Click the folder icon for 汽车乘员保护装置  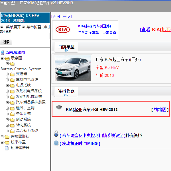pos(12,102)
